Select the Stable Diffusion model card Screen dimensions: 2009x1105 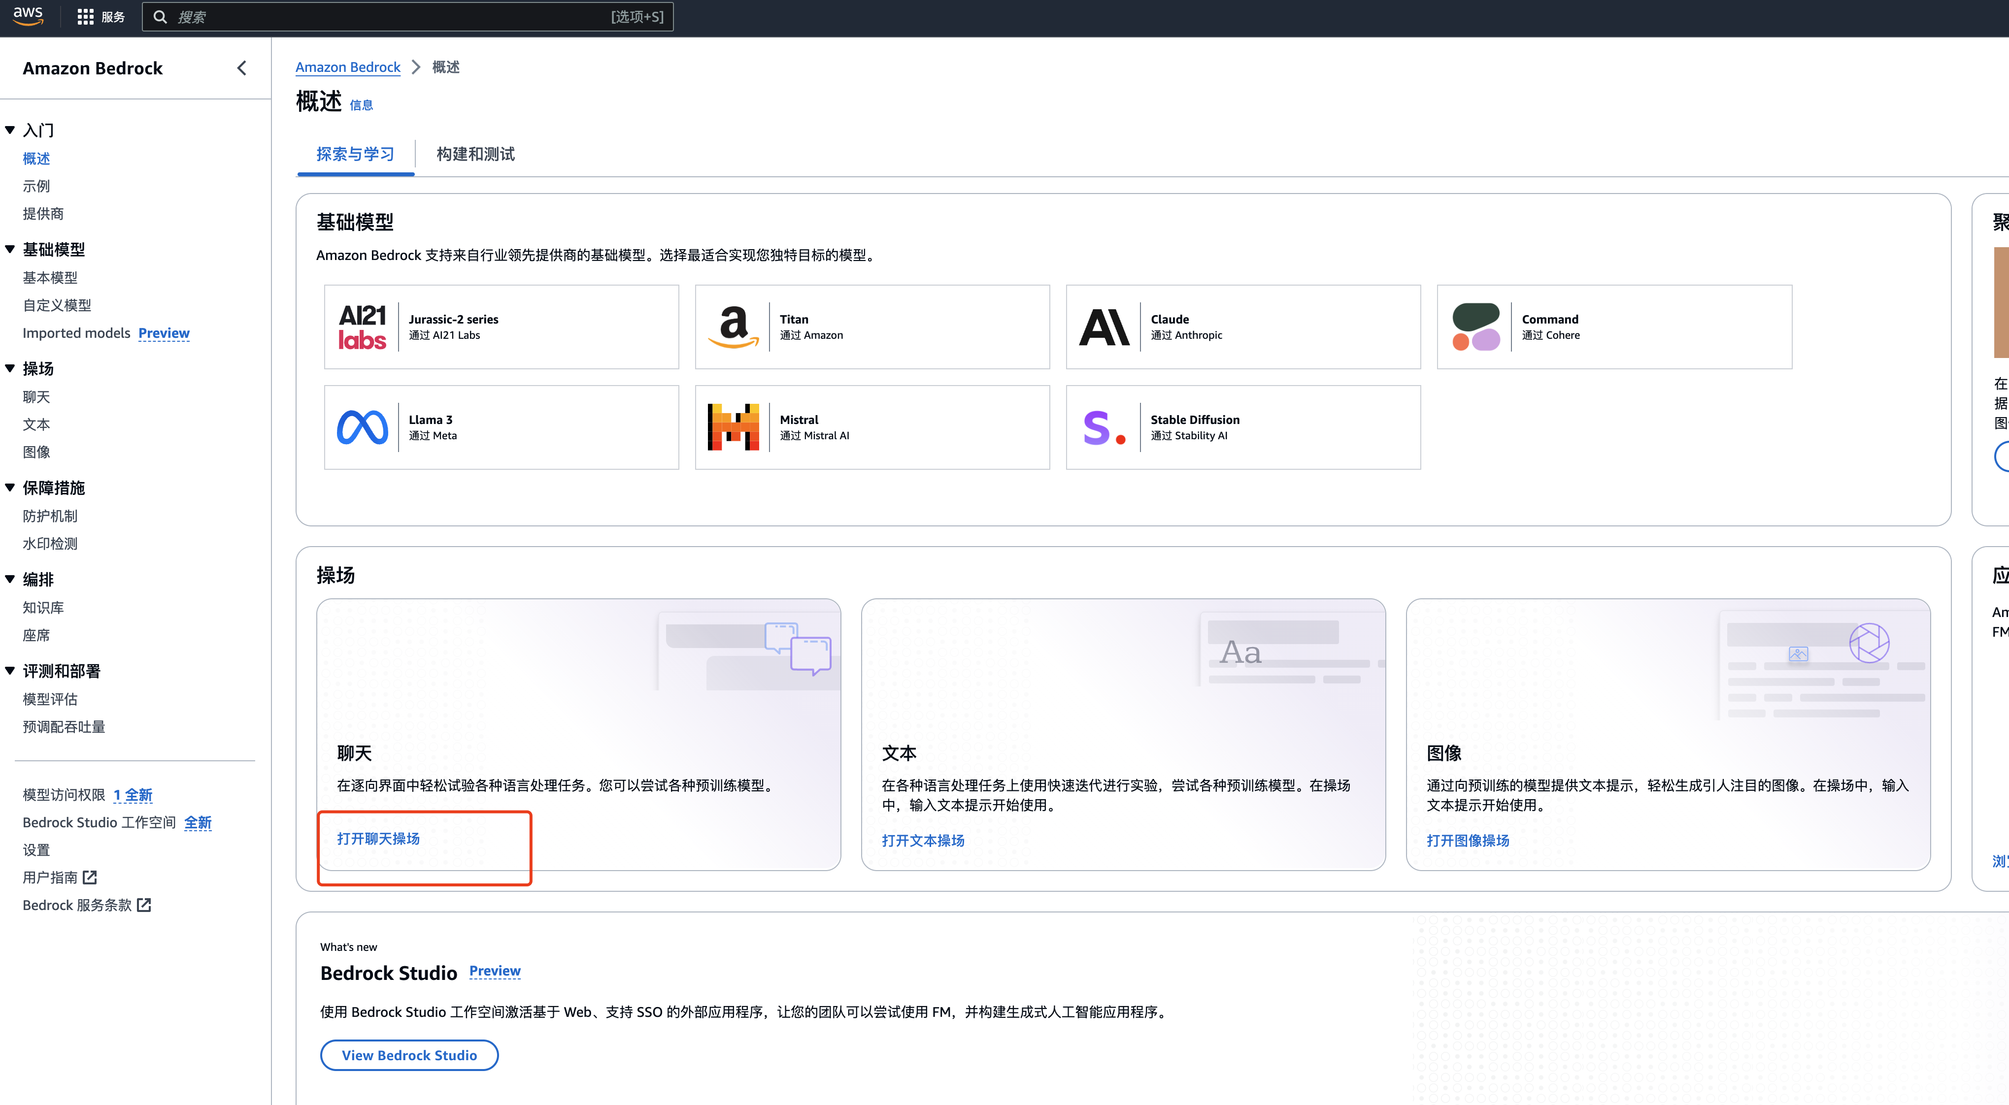[x=1243, y=427]
